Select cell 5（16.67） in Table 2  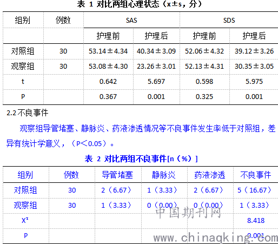point(254,190)
